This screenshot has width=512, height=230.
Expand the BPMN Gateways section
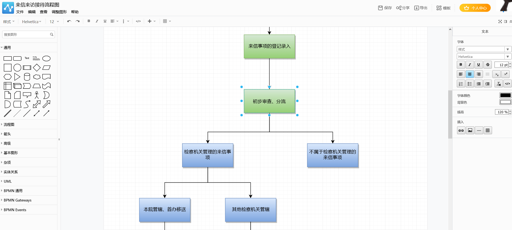tap(29, 200)
